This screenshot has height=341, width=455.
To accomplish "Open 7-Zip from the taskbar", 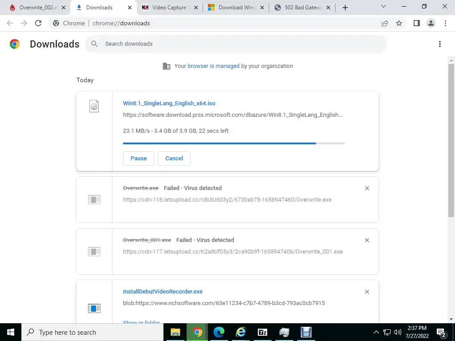I will [x=262, y=332].
